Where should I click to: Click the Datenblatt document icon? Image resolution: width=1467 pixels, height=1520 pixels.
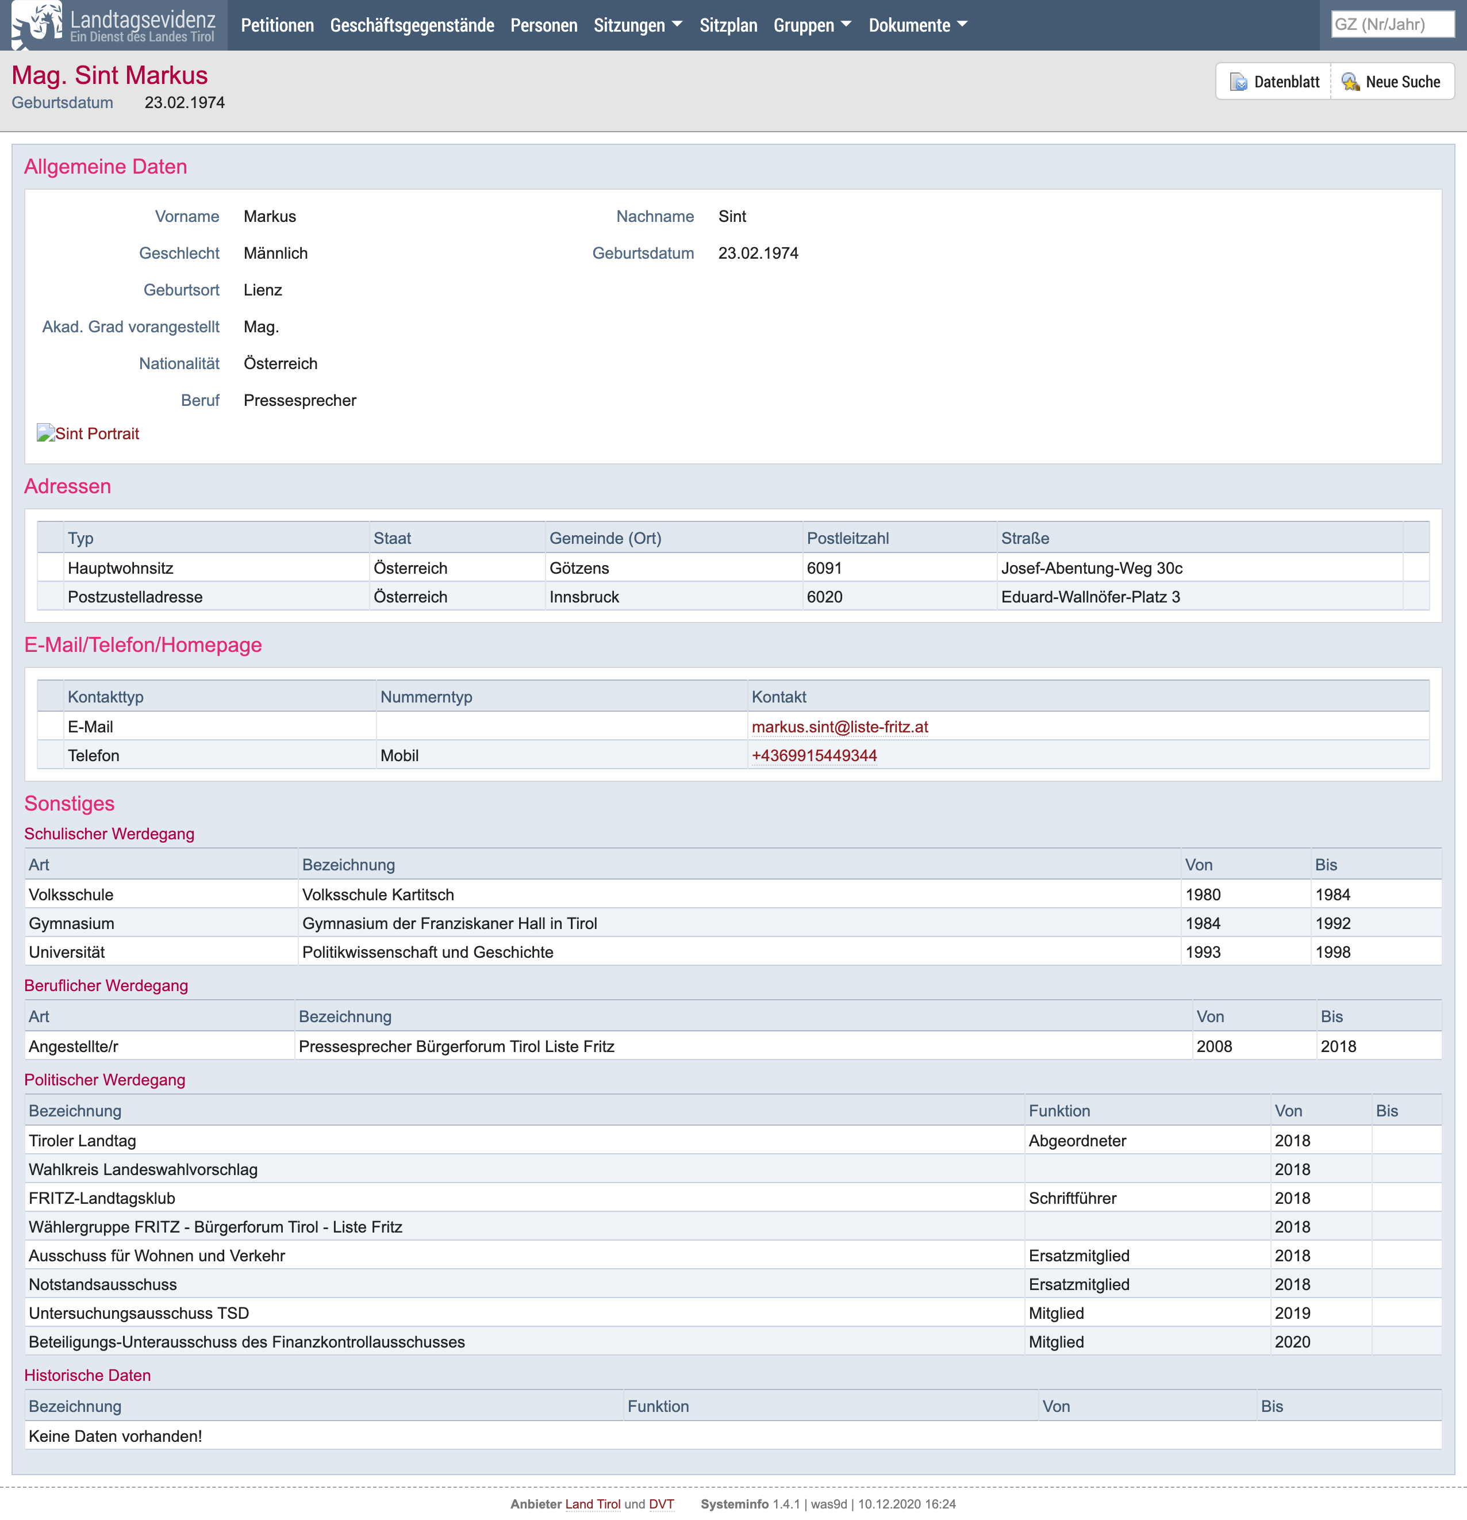tap(1238, 82)
